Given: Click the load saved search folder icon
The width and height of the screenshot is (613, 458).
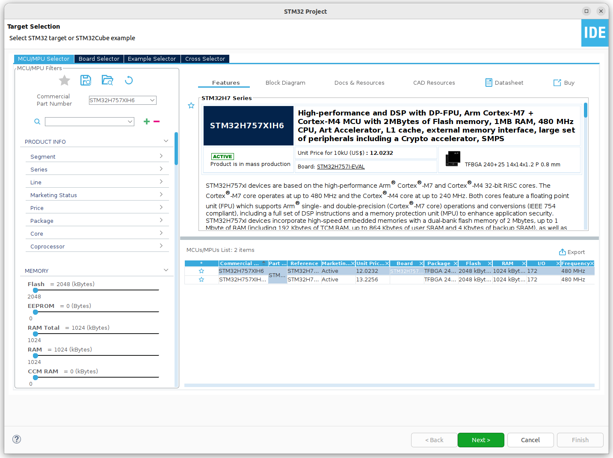Looking at the screenshot, I should (x=107, y=80).
